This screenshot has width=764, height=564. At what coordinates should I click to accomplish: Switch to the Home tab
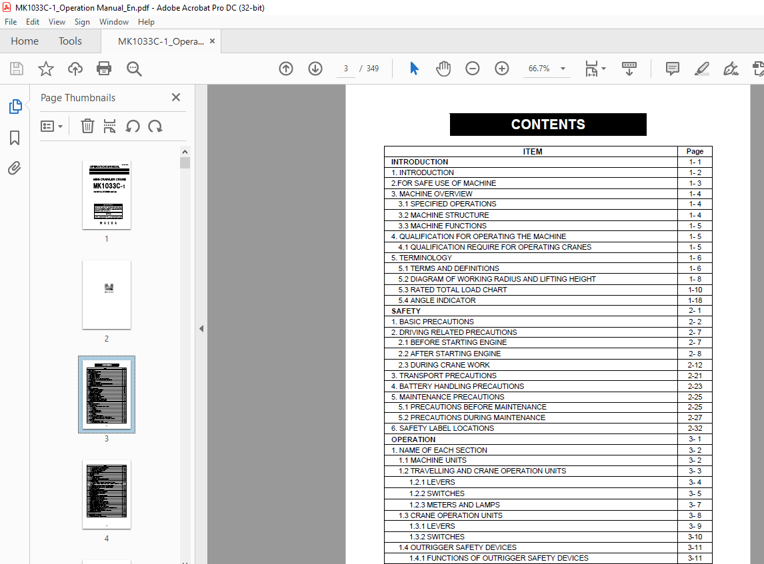[25, 41]
